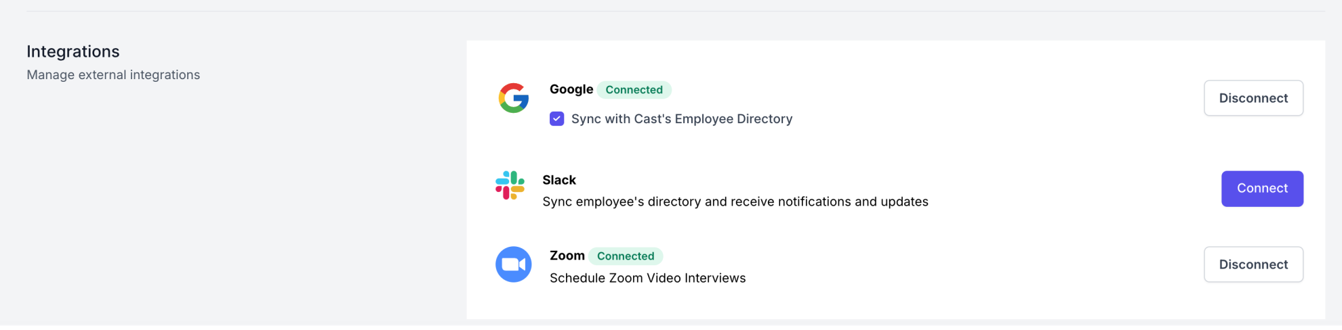
Task: Click the Sync with Cast's Employee Directory label
Action: [x=681, y=119]
